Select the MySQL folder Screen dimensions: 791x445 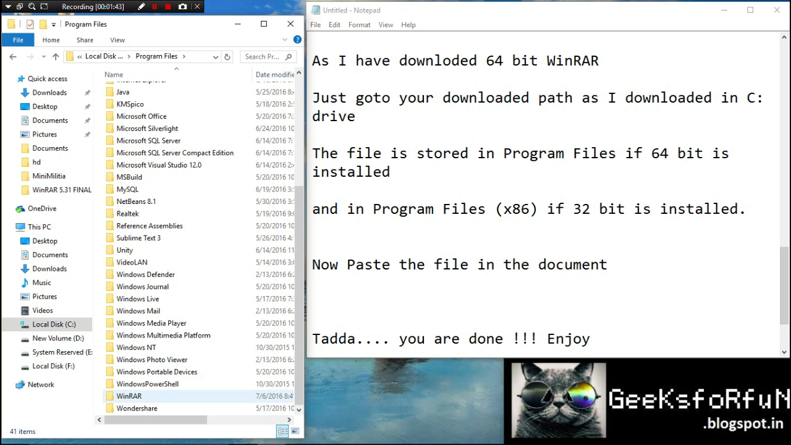[127, 189]
